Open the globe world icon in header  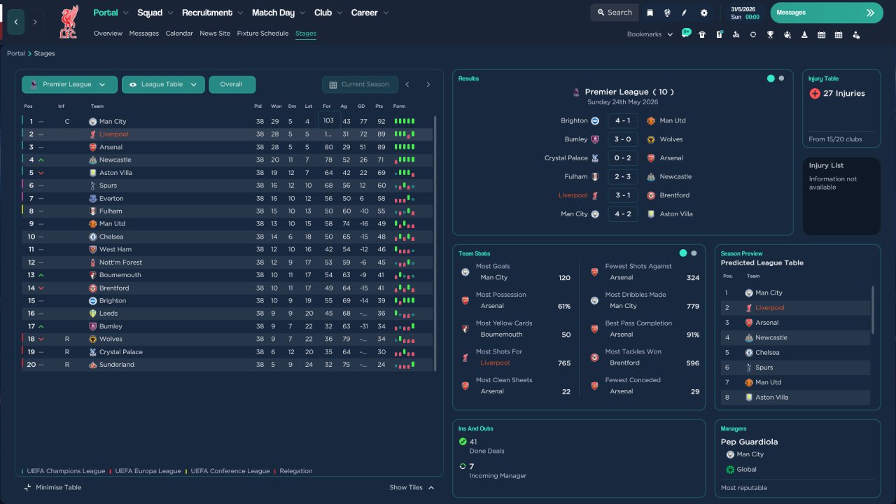pos(667,13)
